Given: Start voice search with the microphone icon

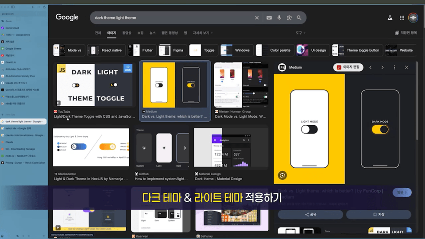Looking at the screenshot, I should pyautogui.click(x=279, y=18).
